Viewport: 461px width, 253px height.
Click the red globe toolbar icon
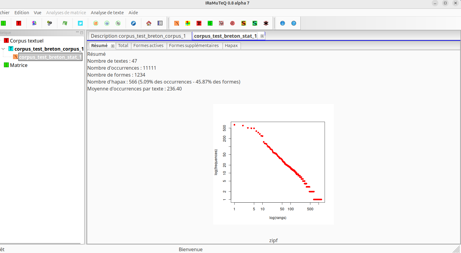tap(232, 23)
